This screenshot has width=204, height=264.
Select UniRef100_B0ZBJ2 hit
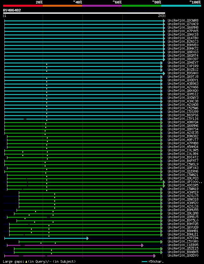click(x=183, y=70)
